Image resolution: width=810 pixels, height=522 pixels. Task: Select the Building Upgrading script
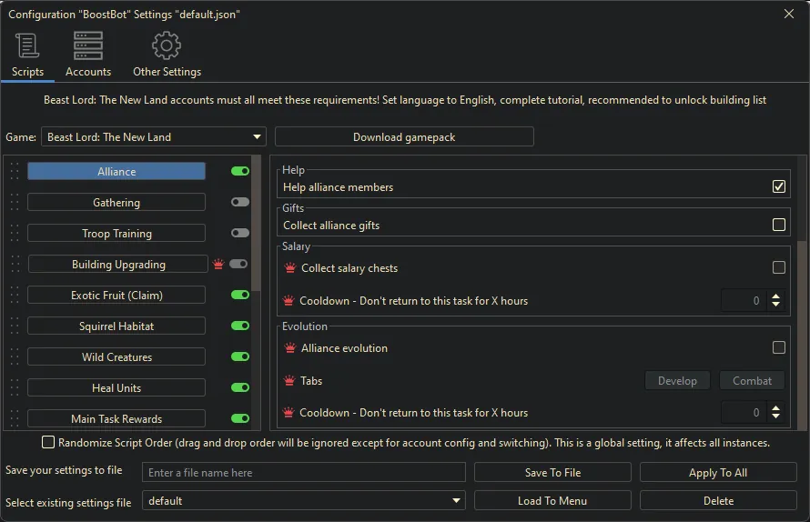coord(118,265)
